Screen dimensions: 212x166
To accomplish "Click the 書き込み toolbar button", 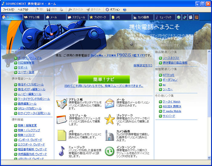I will click(x=93, y=10).
